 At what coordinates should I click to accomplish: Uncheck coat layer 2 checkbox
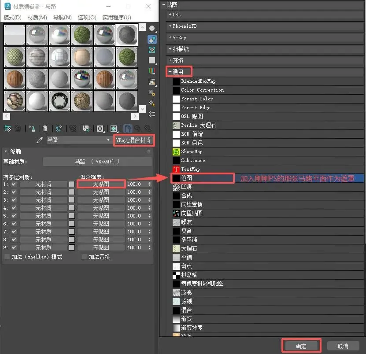point(14,192)
